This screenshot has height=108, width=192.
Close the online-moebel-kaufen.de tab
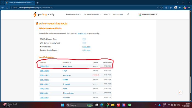(33, 2)
